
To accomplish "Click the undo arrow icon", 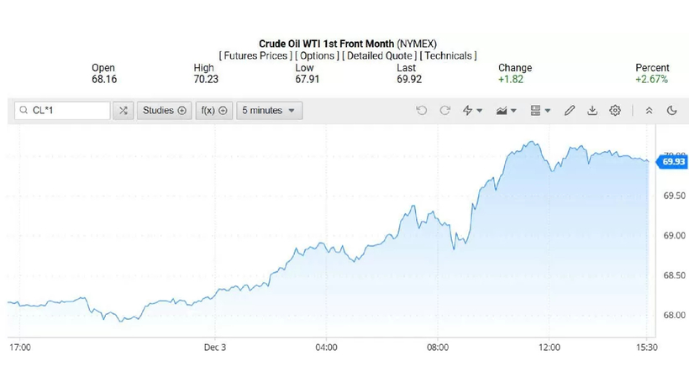I will point(422,110).
